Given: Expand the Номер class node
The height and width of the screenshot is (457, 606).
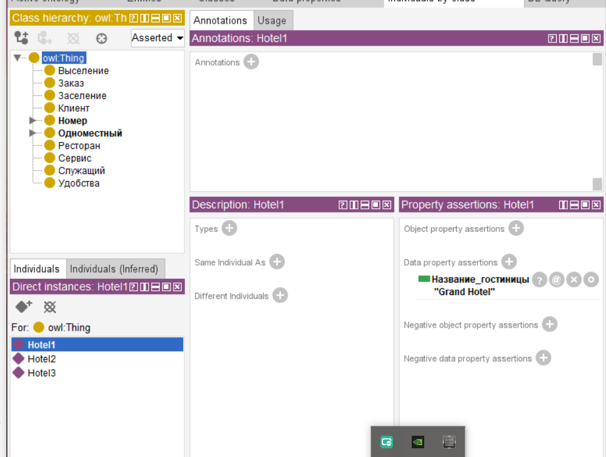Looking at the screenshot, I should [x=32, y=121].
